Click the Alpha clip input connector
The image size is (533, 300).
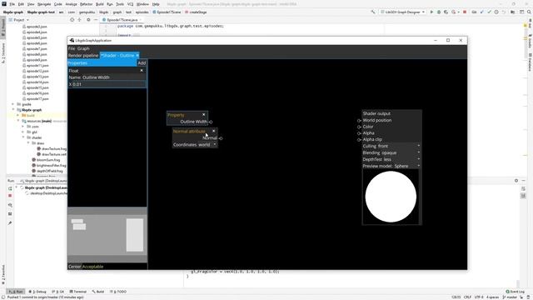pyautogui.click(x=359, y=140)
